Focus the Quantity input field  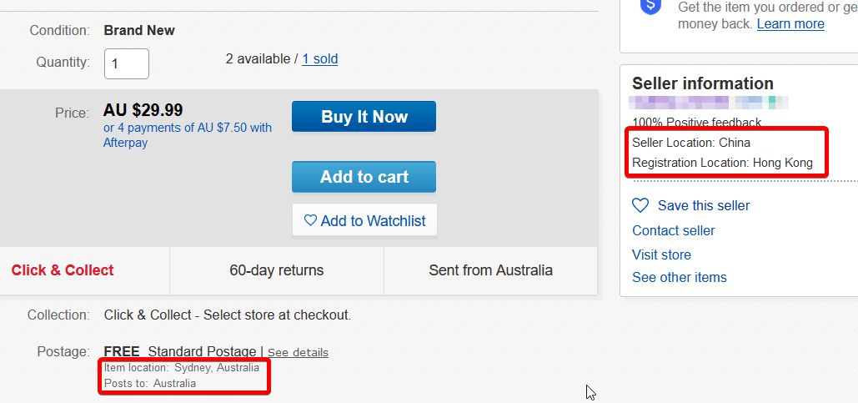[127, 63]
